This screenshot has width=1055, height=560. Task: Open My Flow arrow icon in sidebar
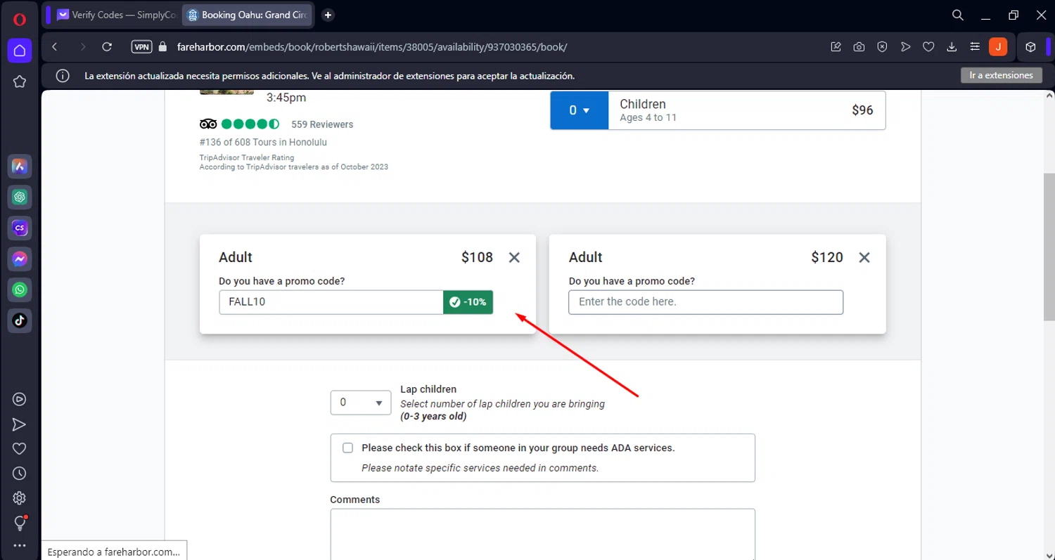20,424
